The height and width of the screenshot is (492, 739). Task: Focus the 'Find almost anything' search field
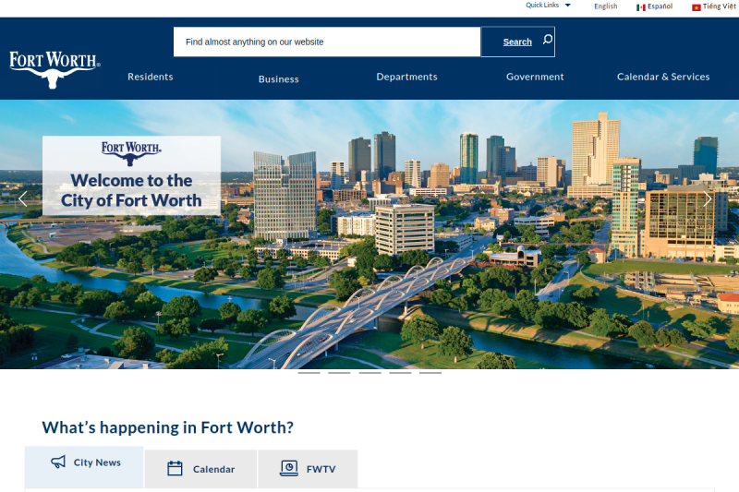tap(327, 42)
